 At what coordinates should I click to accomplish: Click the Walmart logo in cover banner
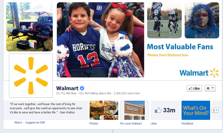(x=199, y=73)
